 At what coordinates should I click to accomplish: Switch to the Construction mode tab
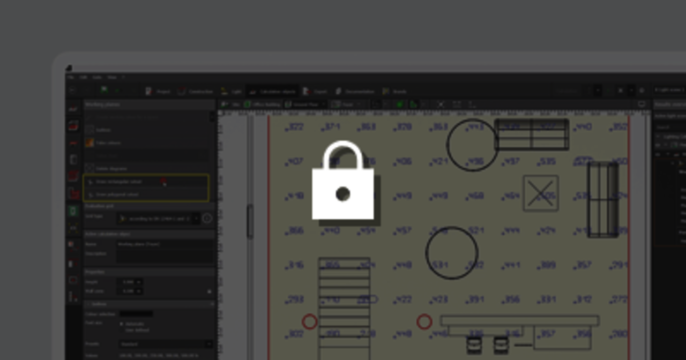(195, 92)
